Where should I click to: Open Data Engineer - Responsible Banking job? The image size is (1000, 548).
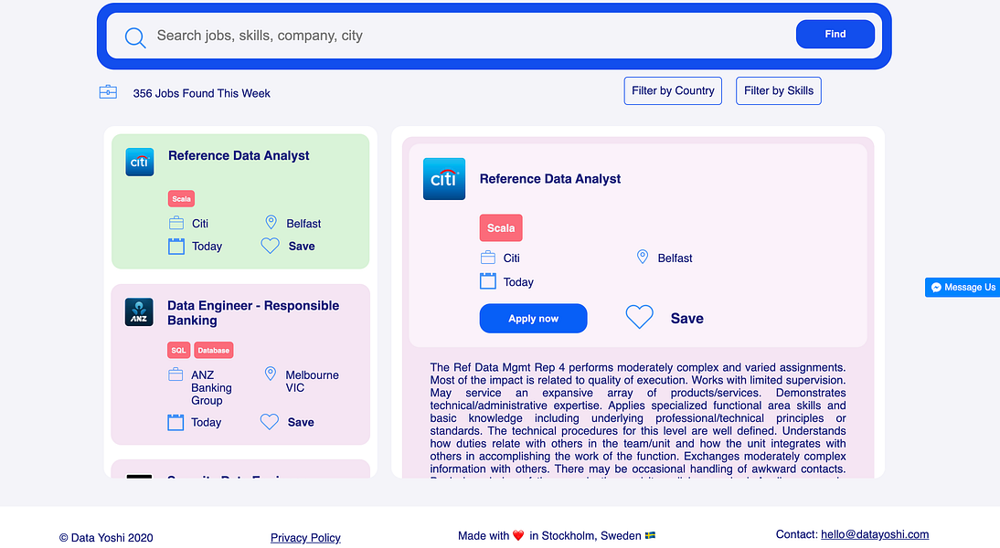tap(253, 313)
